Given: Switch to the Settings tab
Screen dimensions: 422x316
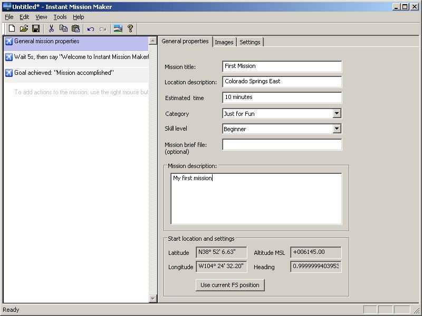Looking at the screenshot, I should coord(250,42).
